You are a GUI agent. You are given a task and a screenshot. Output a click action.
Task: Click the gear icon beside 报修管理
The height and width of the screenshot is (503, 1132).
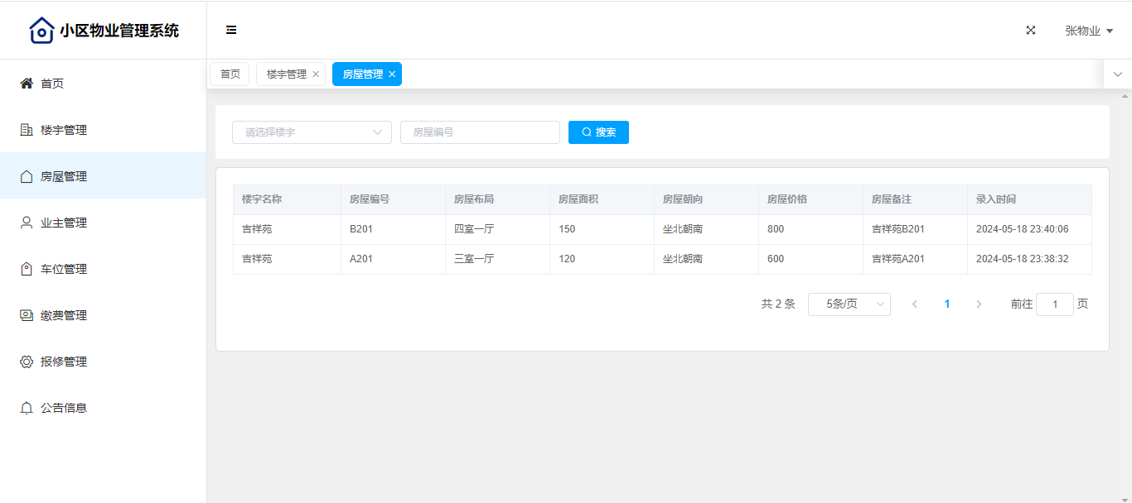point(27,362)
